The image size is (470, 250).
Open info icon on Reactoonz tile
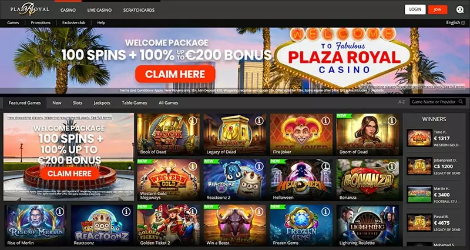[126, 212]
